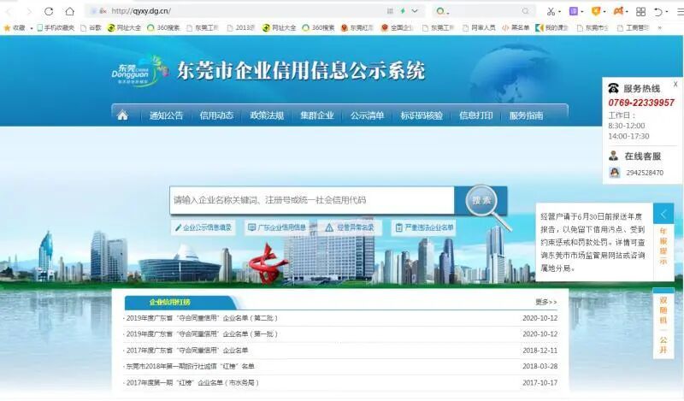Screen dimensions: 684x401
Task: Open the first 网址大全 bookmark
Action: pyautogui.click(x=124, y=27)
